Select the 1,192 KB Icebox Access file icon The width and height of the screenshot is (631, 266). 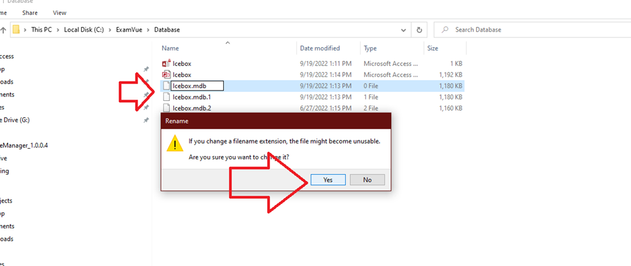tap(166, 74)
